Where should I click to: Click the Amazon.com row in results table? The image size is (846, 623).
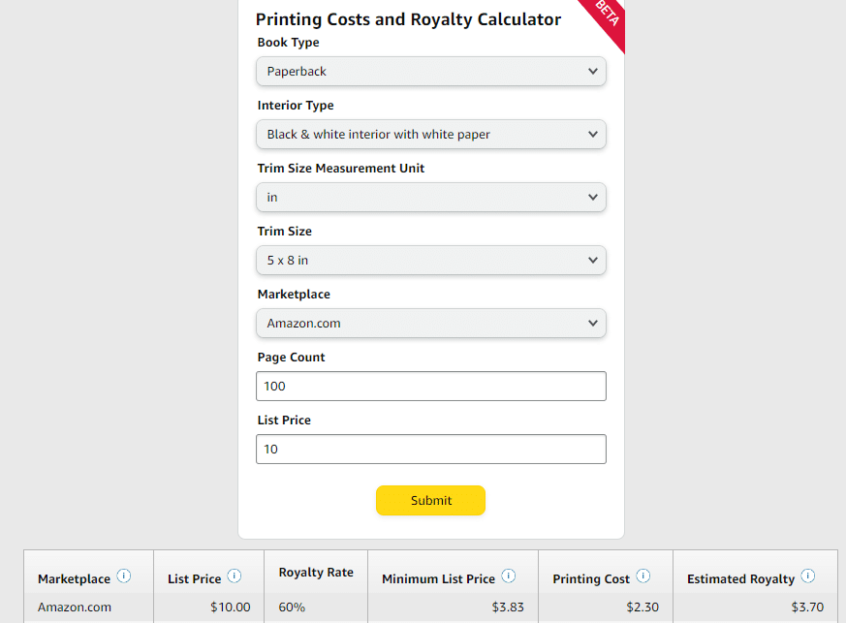pyautogui.click(x=430, y=607)
